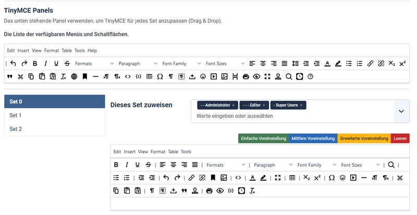
Task: Click the emoticon smiley icon in the Set 0 toolbar
Action: pos(342,178)
